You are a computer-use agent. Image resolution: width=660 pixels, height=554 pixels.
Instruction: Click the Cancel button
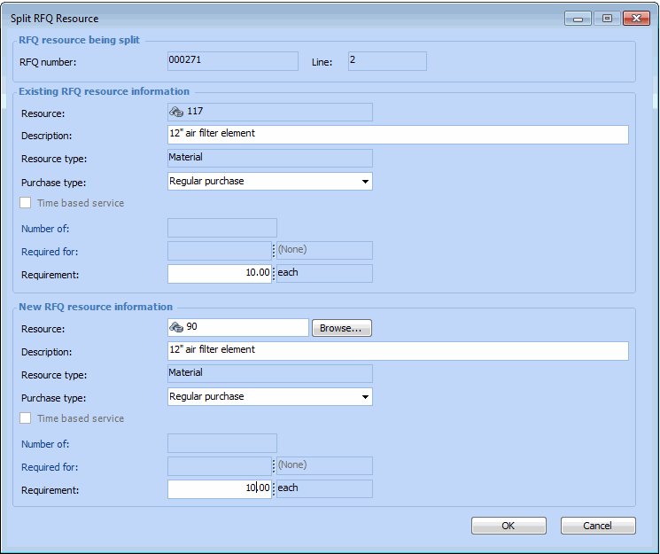pos(598,526)
